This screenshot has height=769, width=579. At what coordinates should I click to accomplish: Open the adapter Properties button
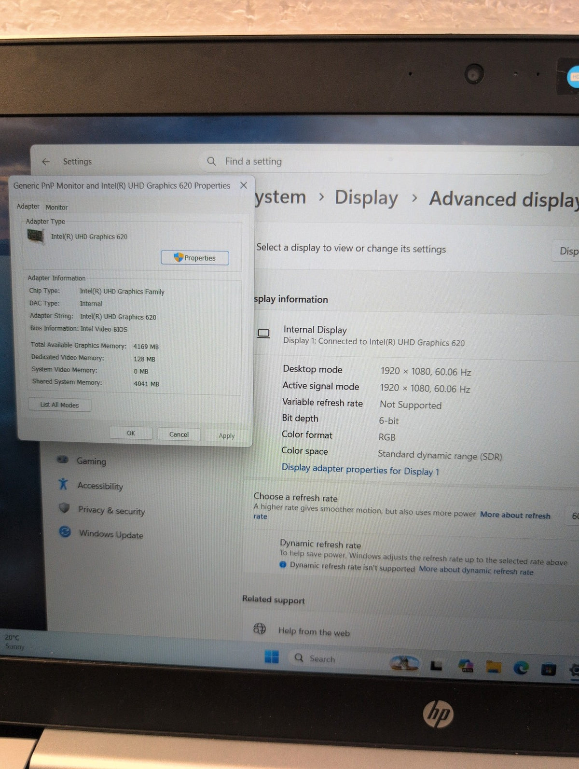(x=195, y=258)
